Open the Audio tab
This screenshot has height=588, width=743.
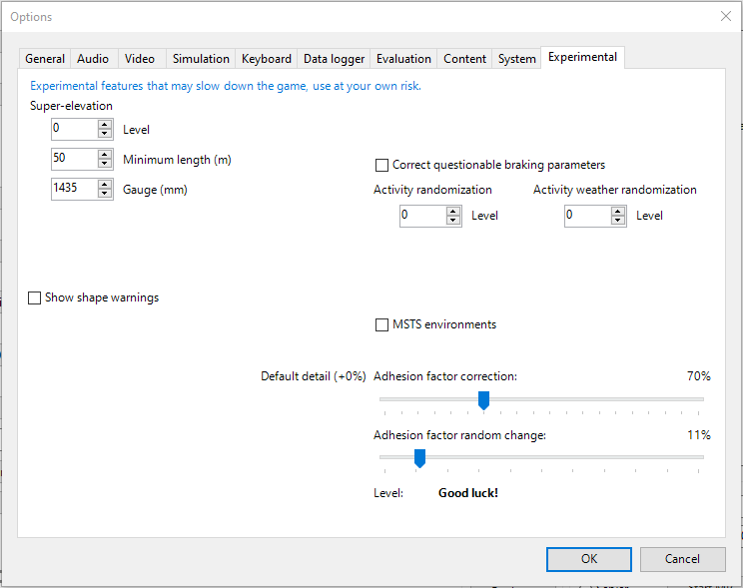click(93, 59)
